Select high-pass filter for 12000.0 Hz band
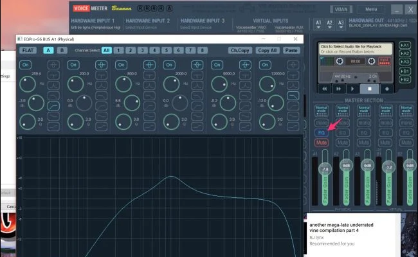The height and width of the screenshot is (257, 418). (293, 106)
